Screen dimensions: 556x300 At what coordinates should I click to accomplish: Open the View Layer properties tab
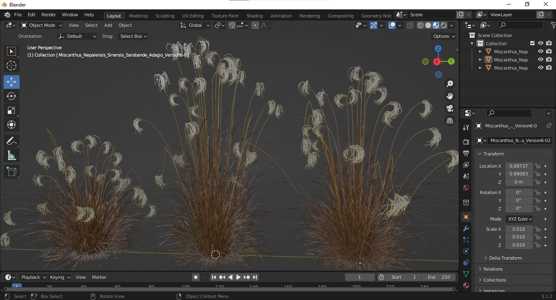click(466, 164)
